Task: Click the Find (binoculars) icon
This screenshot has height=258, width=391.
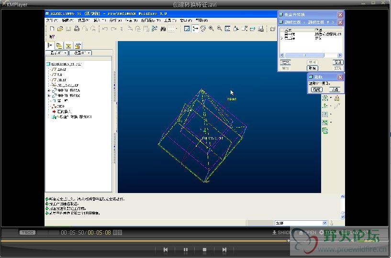Action: coord(163,29)
